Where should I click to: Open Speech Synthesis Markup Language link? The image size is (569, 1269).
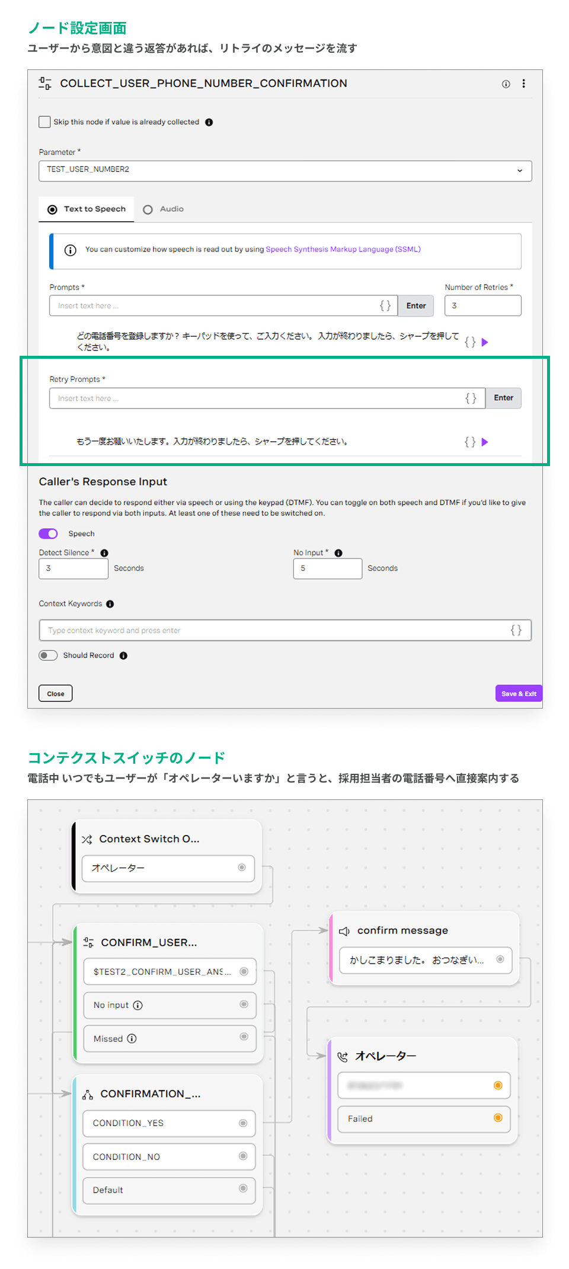click(x=343, y=250)
